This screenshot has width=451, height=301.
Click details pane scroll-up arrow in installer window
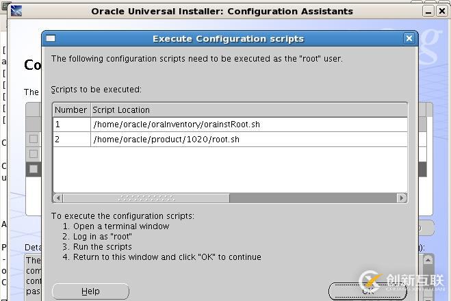pyautogui.click(x=428, y=260)
